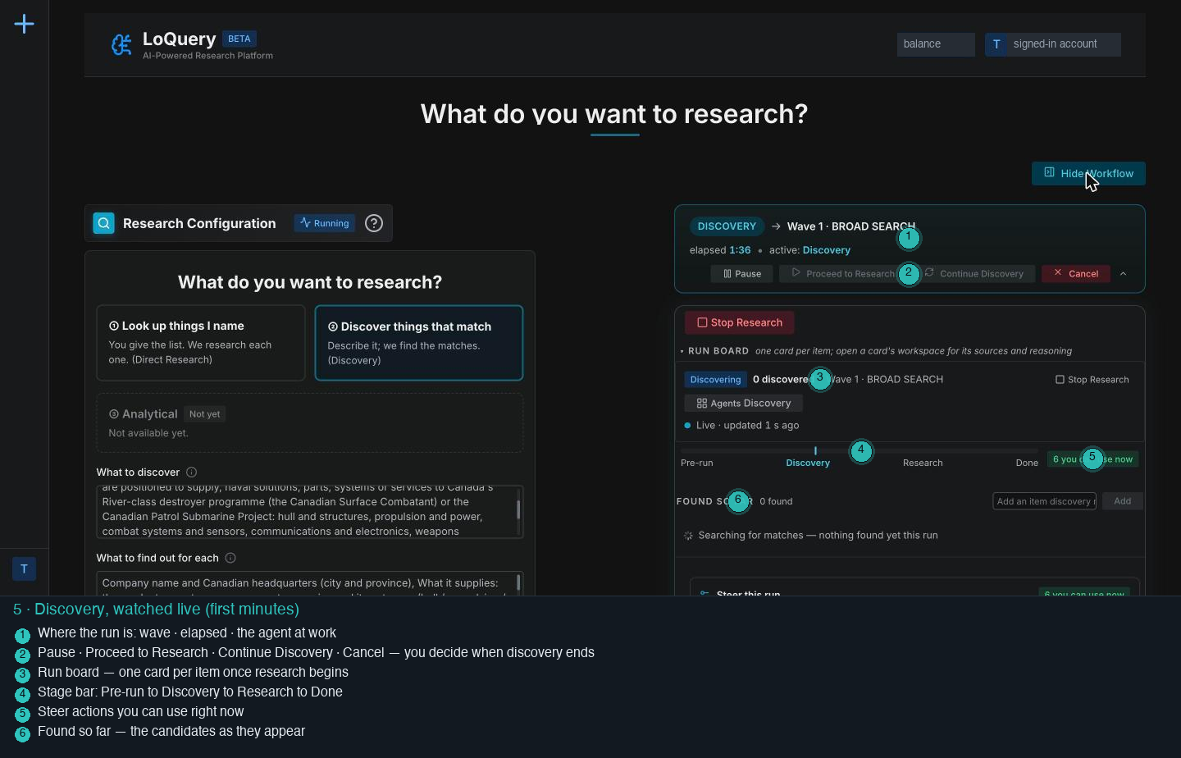Cancel the running discovery

pyautogui.click(x=1076, y=274)
